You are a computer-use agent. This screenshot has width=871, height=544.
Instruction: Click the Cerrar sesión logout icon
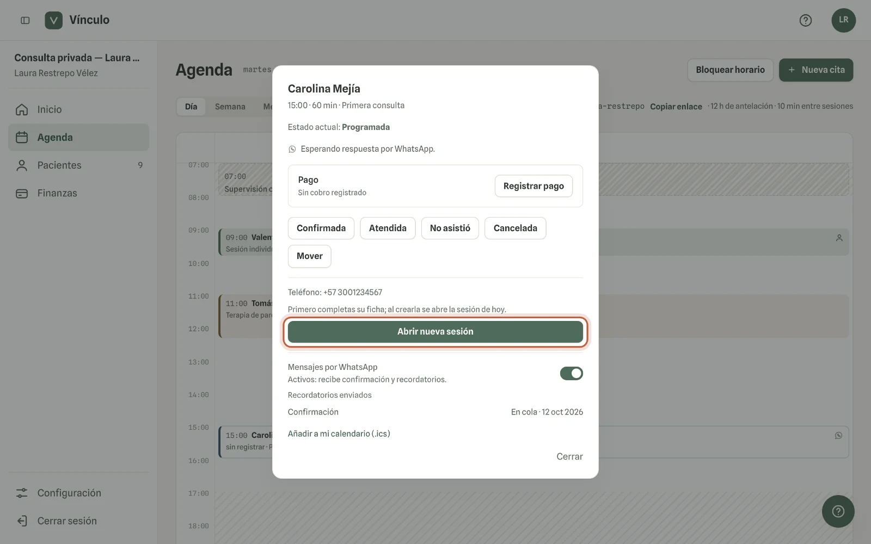click(22, 521)
